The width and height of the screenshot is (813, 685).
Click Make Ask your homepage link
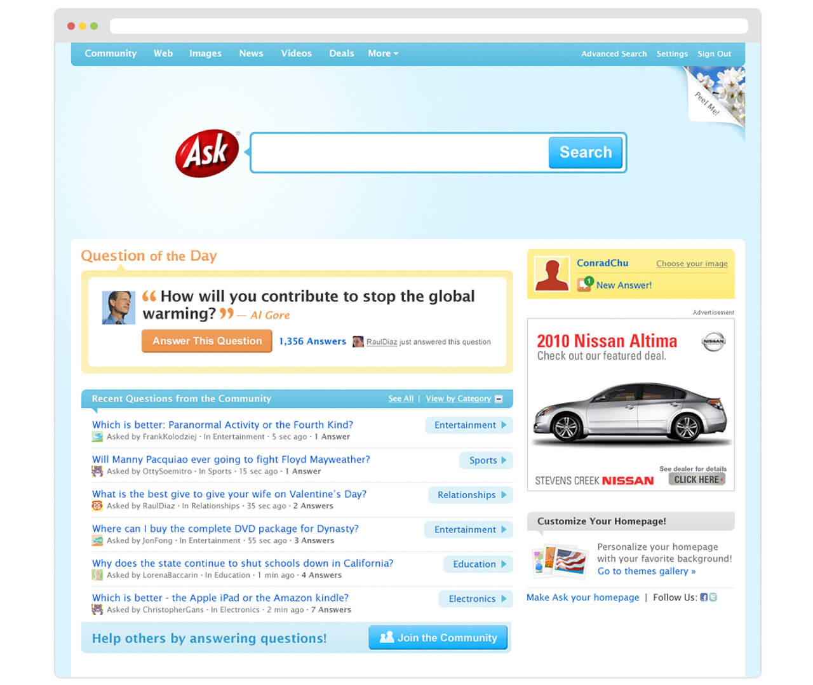[x=583, y=597]
